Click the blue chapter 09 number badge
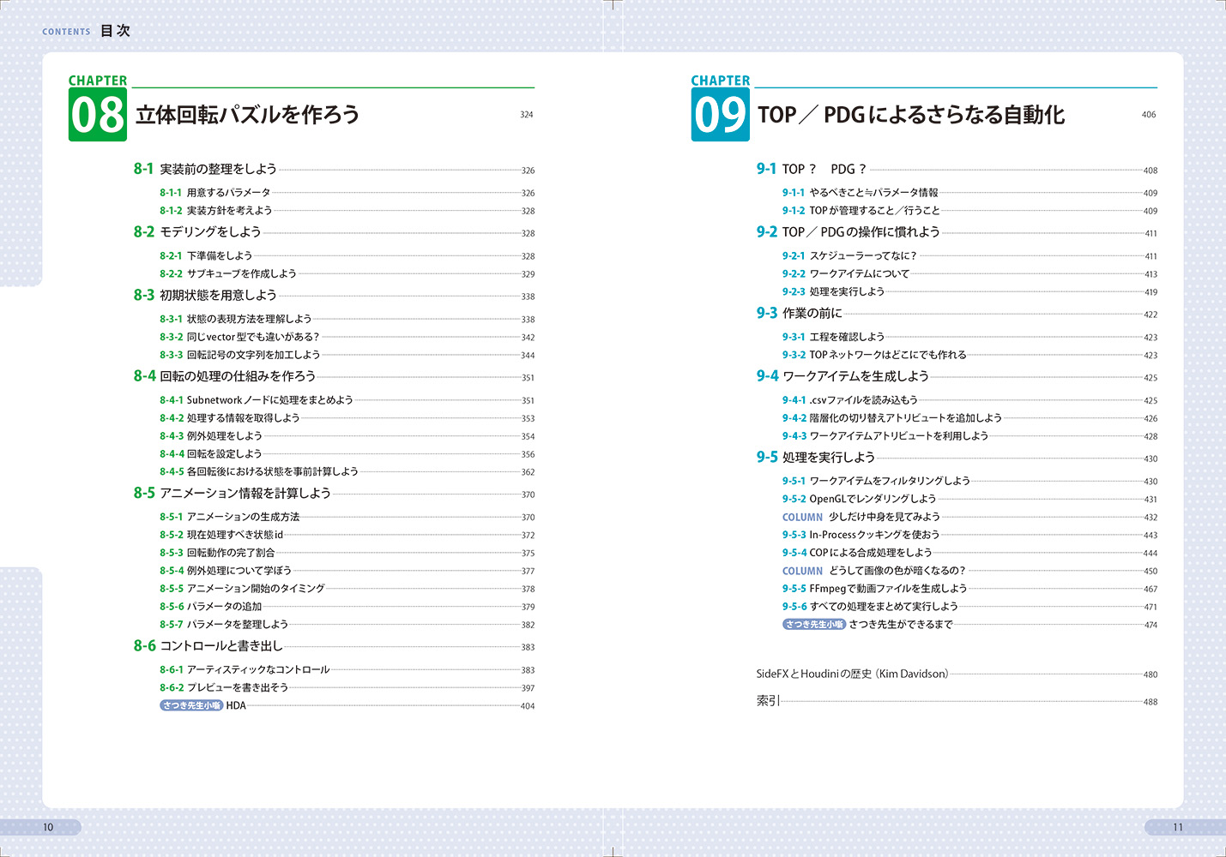The width and height of the screenshot is (1226, 857). pyautogui.click(x=720, y=115)
